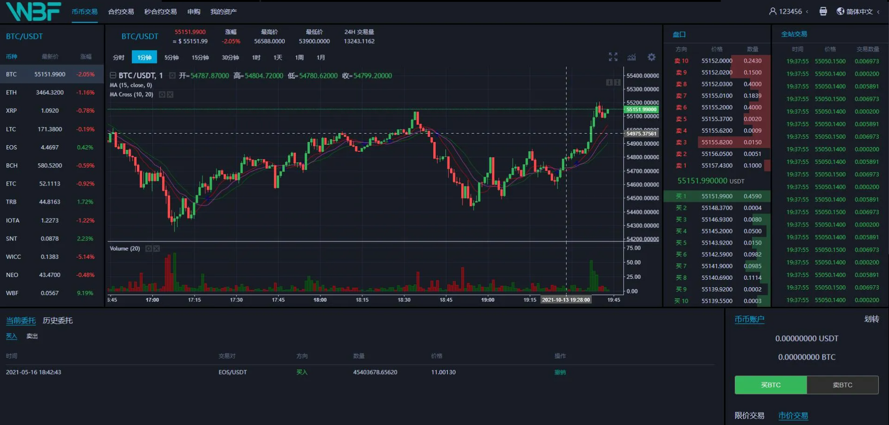Collapse the BTC/USDT chart legend
This screenshot has width=889, height=425.
[x=113, y=75]
